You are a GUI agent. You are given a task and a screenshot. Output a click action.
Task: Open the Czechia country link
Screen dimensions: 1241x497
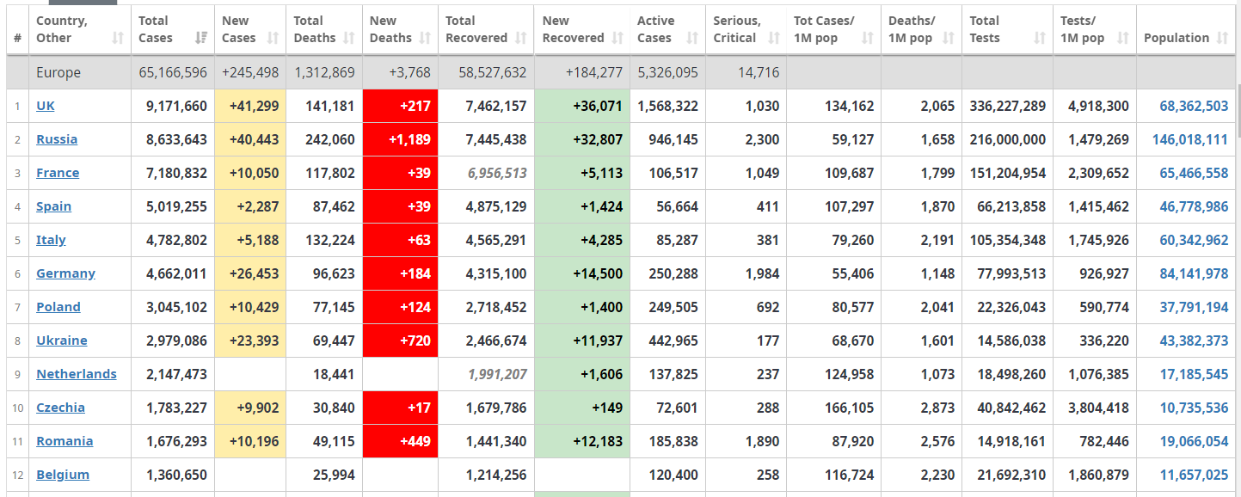[60, 408]
